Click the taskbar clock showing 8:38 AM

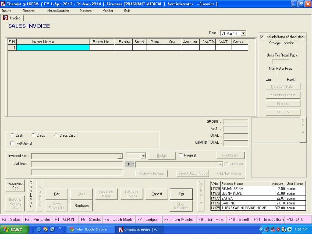pos(301,229)
